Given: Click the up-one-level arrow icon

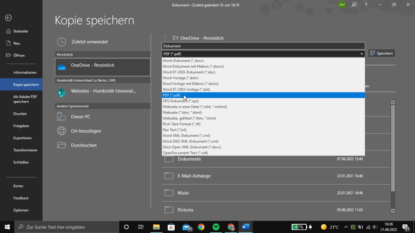Looking at the screenshot, I should tap(166, 38).
